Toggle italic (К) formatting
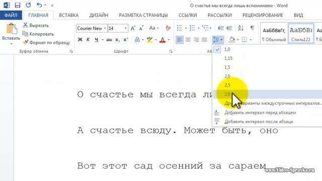The height and width of the screenshot is (181, 322). tap(88, 40)
